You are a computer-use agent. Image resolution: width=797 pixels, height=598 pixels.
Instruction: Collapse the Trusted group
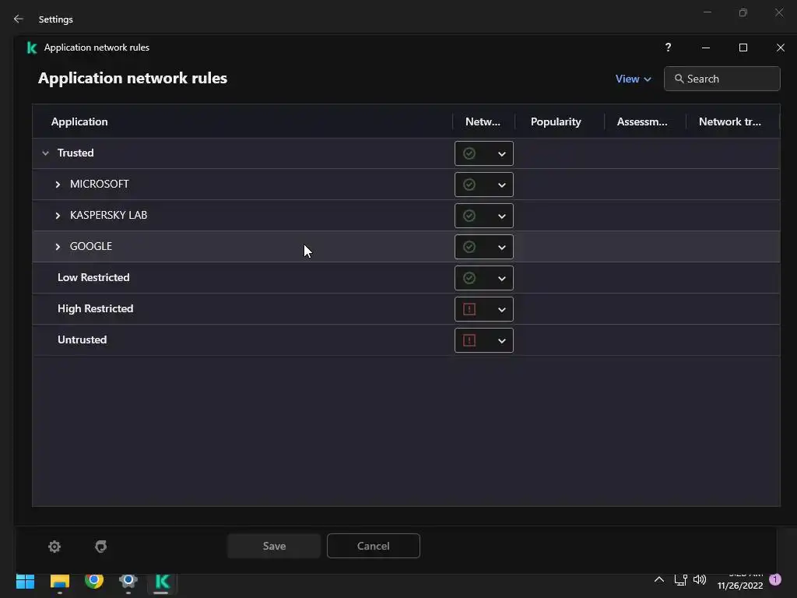coord(45,153)
